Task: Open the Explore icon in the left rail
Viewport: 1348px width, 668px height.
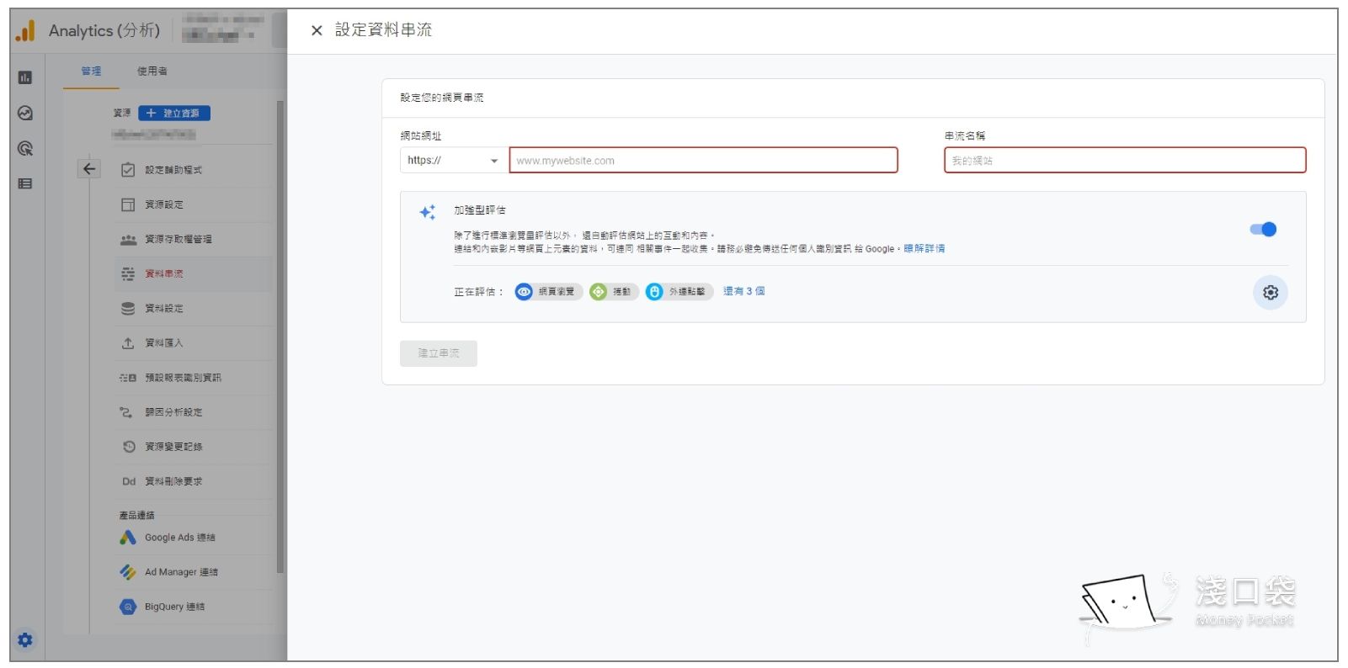Action: pos(25,113)
